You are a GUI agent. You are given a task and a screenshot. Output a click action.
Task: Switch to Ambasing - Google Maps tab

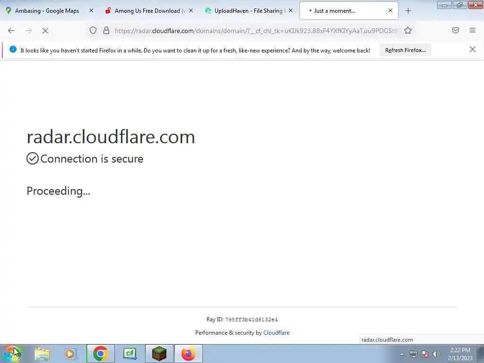point(46,11)
